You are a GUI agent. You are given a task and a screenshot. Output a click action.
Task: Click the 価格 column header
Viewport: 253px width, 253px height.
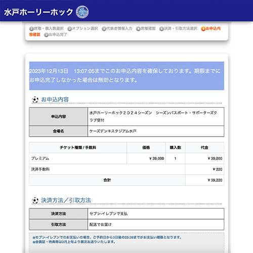tap(146, 148)
